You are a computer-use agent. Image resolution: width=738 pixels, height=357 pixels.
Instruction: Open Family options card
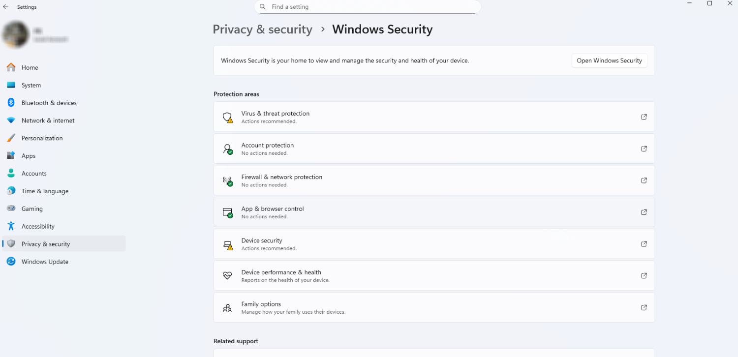pos(434,307)
